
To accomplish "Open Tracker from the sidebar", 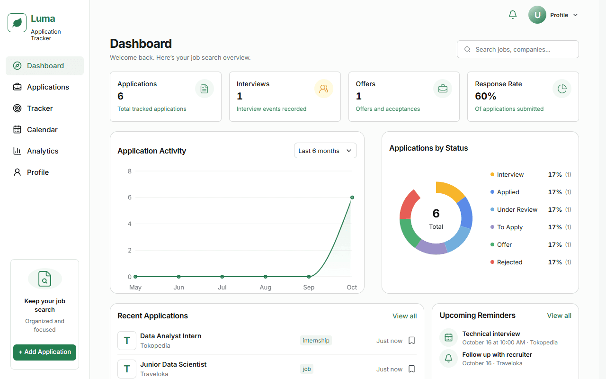I will pyautogui.click(x=45, y=108).
